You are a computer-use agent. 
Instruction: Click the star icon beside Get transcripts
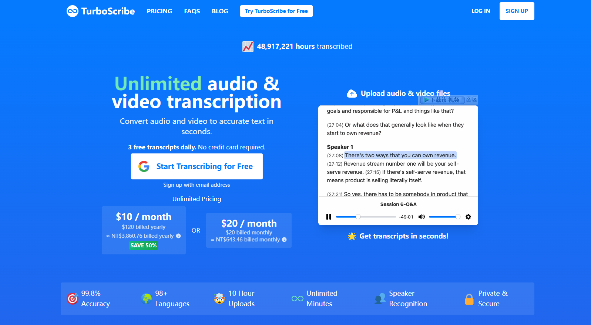(352, 236)
